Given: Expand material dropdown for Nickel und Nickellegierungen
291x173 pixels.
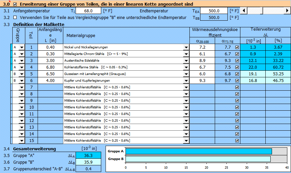Looking at the screenshot, I should click(186, 48).
